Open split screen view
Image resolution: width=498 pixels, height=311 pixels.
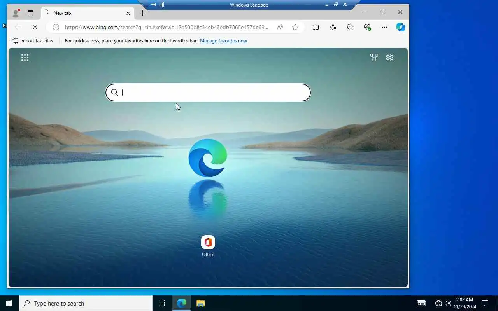[x=316, y=27]
